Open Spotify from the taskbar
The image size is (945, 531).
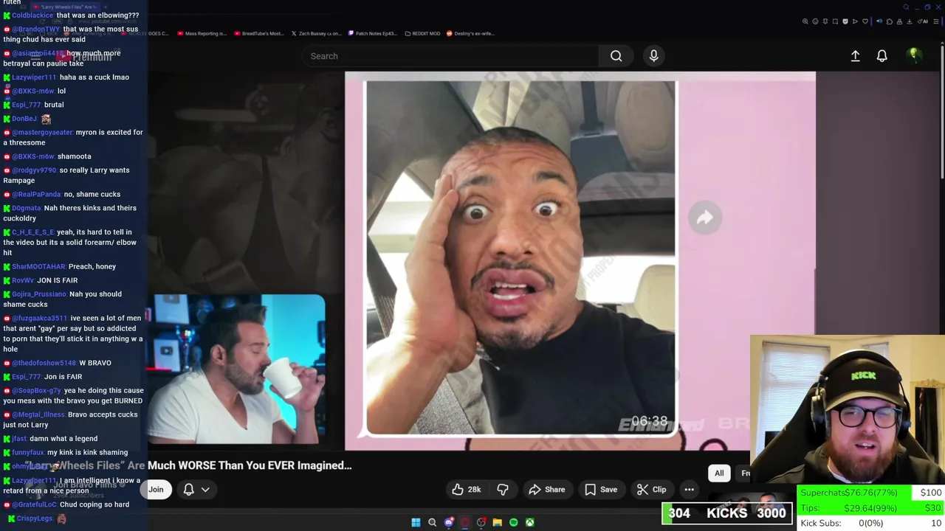tap(513, 522)
